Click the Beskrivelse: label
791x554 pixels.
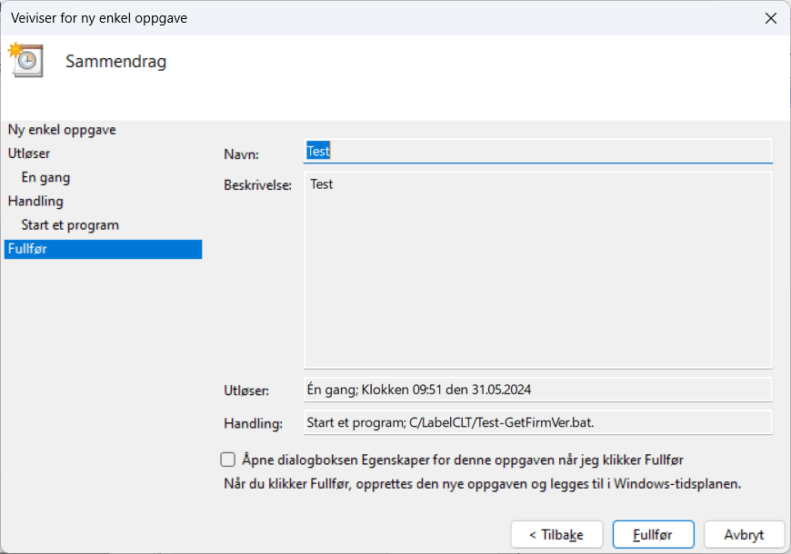pyautogui.click(x=257, y=185)
